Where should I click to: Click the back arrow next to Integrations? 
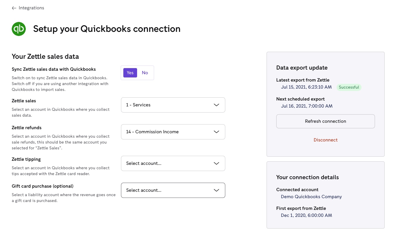point(14,8)
